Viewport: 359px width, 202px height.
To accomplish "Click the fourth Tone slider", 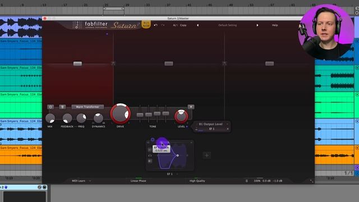I will 165,113.
